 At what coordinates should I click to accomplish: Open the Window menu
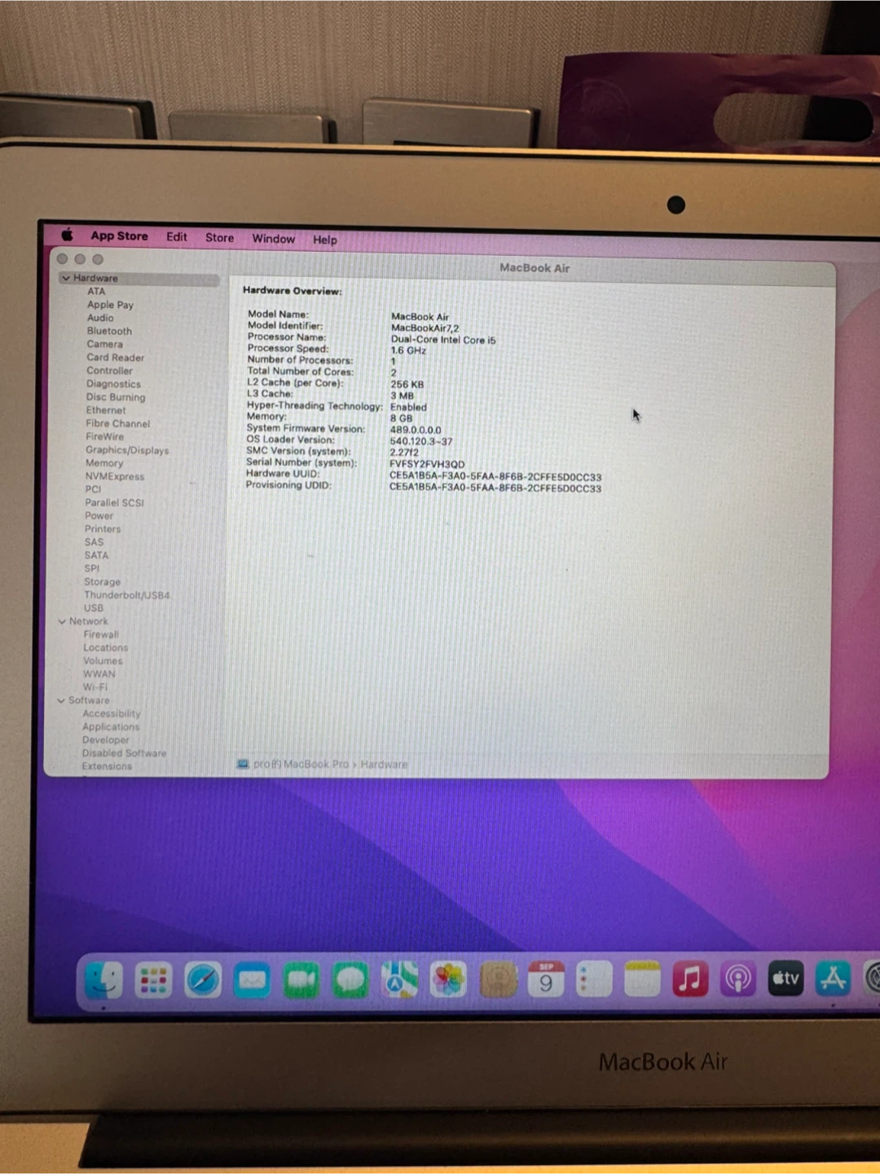[x=273, y=238]
